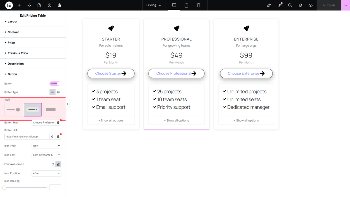Click the Choose Starter button
Viewport: 350px width, 197px height.
click(111, 74)
